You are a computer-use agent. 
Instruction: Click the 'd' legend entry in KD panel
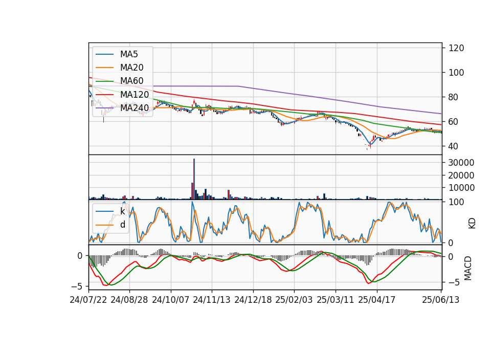(x=122, y=225)
